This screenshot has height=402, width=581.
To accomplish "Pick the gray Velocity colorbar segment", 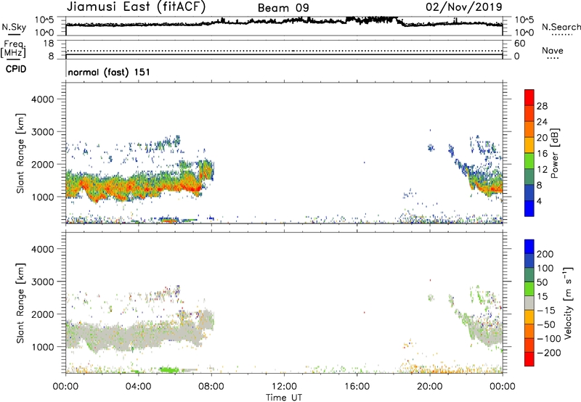I will click(529, 303).
